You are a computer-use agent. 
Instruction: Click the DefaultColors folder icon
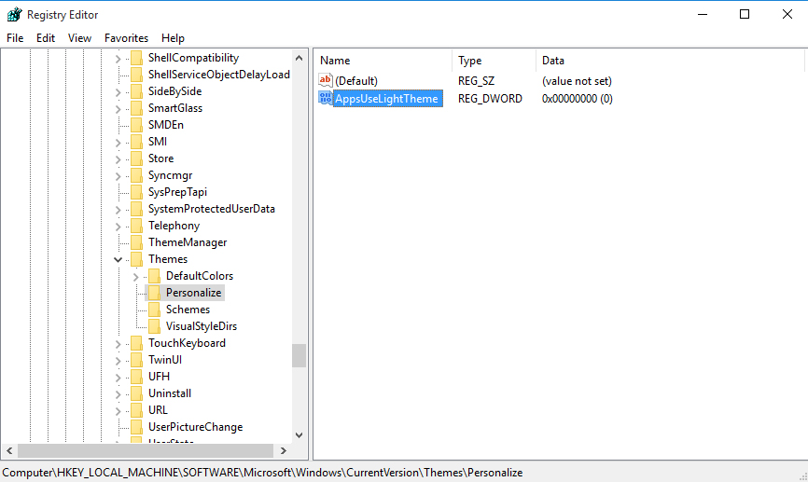[154, 276]
